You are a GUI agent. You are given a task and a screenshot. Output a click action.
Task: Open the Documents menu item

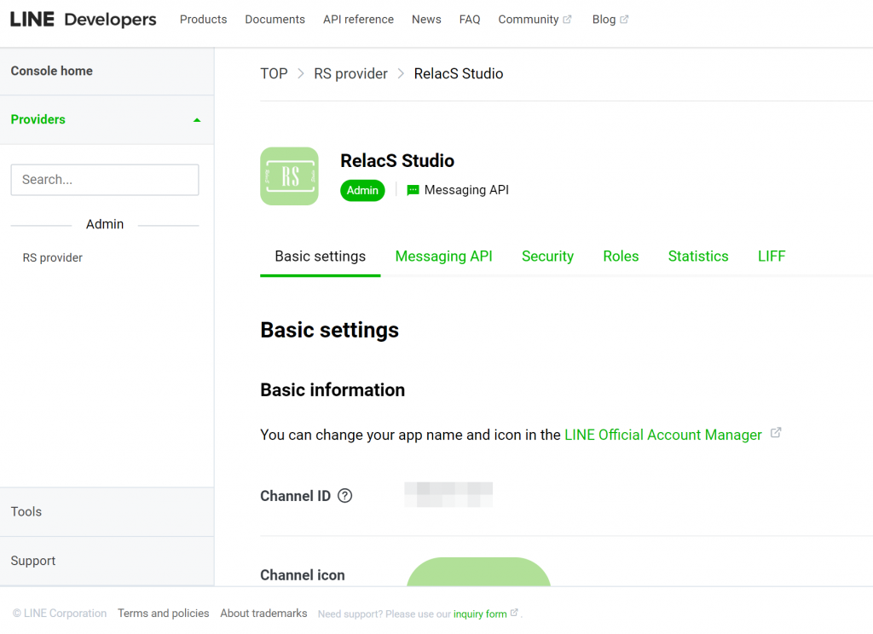tap(275, 20)
